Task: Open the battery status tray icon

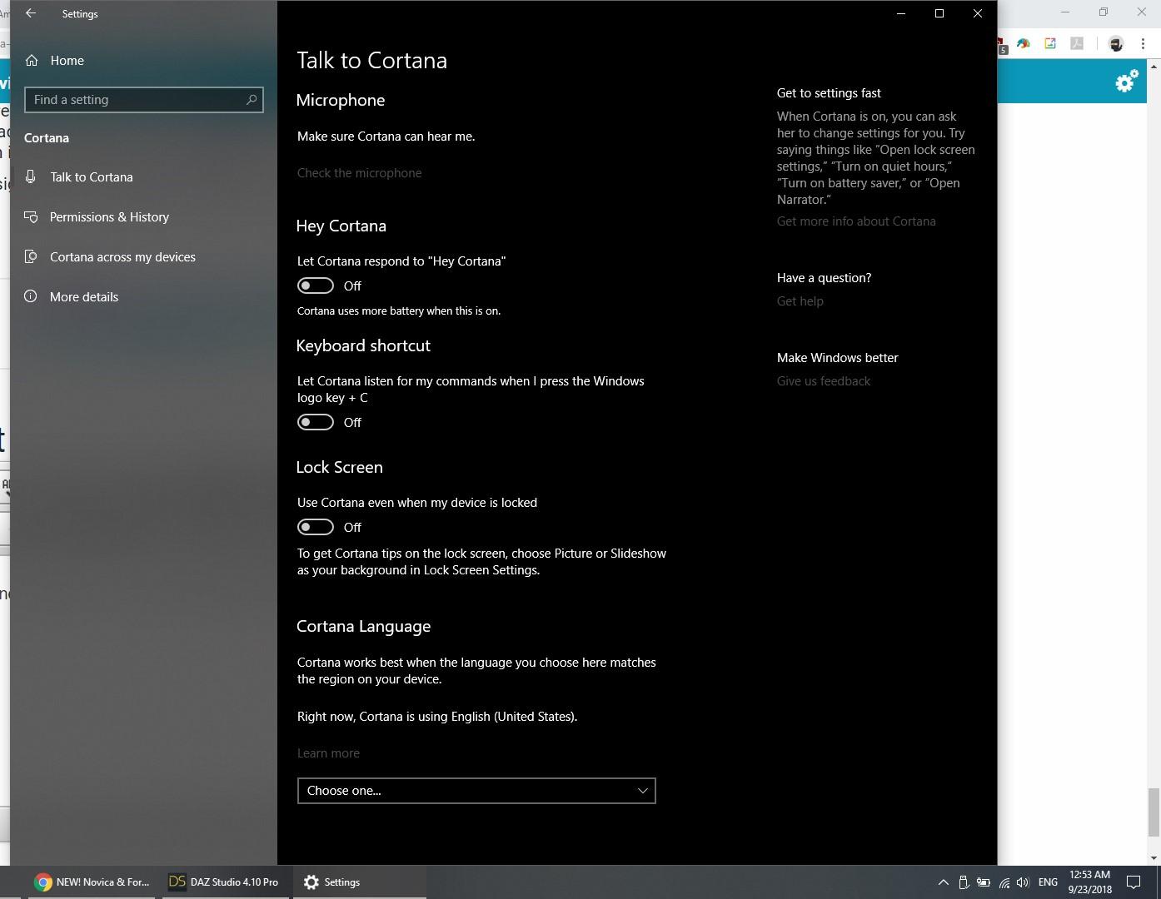Action: click(984, 882)
